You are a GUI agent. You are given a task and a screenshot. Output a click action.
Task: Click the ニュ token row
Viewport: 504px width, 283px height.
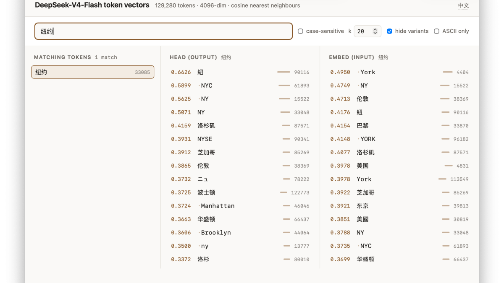(x=240, y=179)
